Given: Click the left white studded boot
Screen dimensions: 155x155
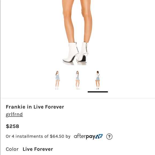Looking at the screenshot, I should (71, 52).
